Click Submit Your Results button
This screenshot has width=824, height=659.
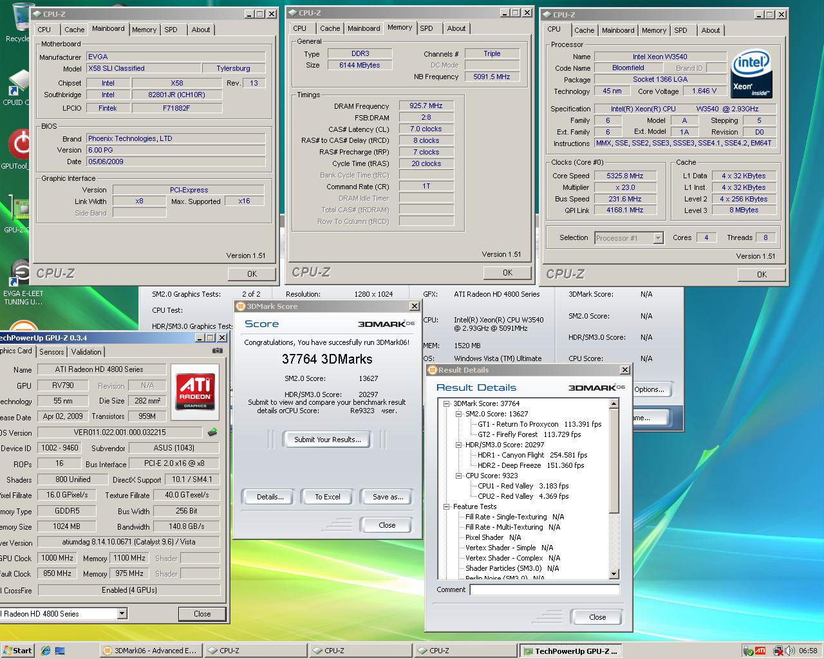pos(328,440)
